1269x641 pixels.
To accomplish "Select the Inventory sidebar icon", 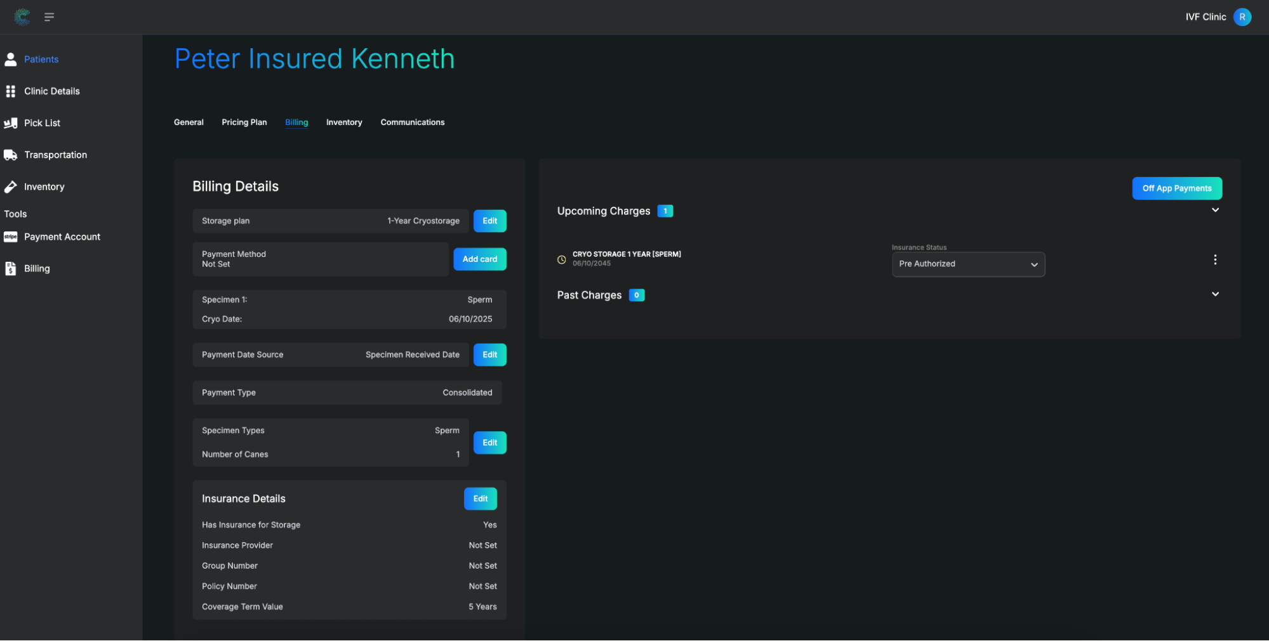I will [11, 186].
